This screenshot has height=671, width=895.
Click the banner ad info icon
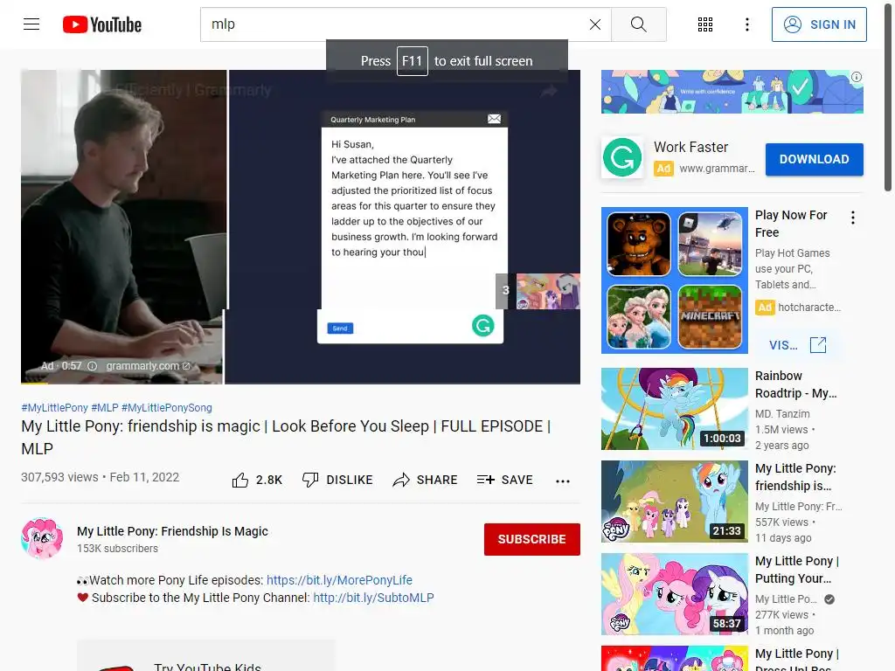tap(857, 77)
